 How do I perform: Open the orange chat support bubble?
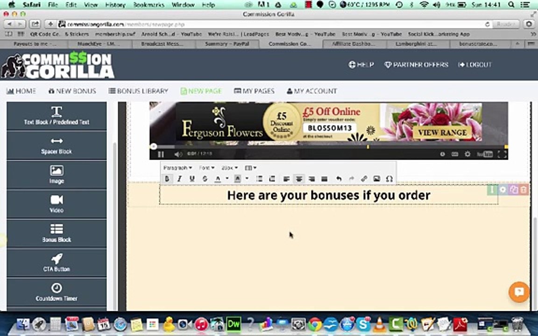pos(519,292)
